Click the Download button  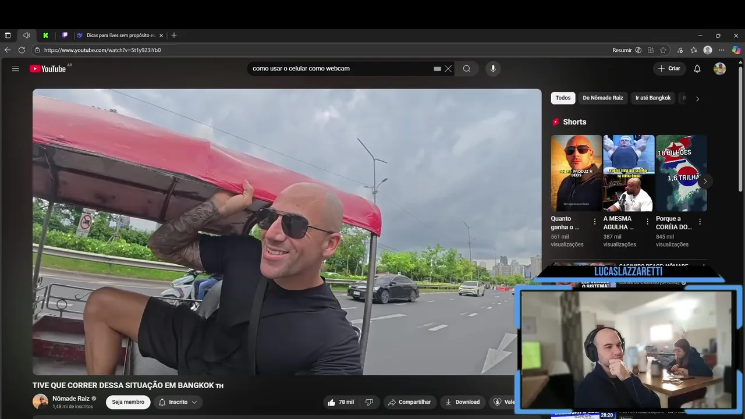click(462, 402)
